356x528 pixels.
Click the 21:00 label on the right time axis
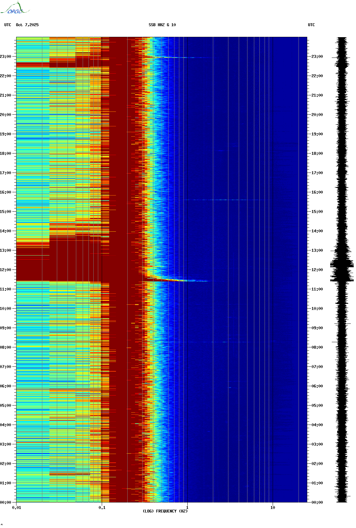click(x=317, y=95)
